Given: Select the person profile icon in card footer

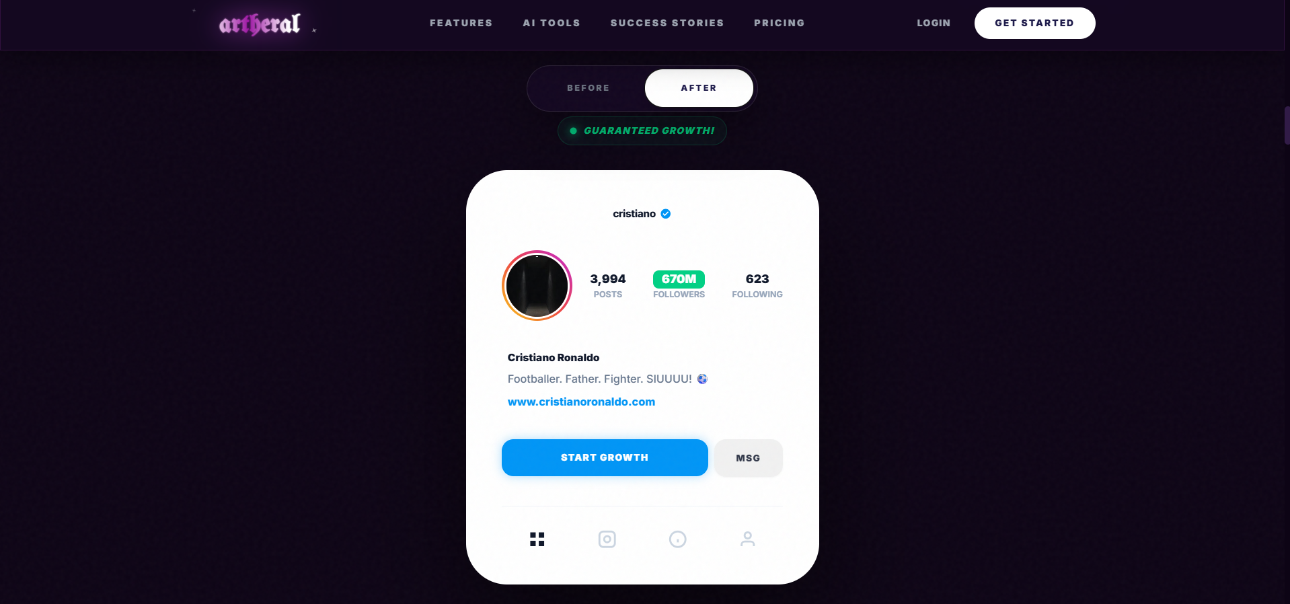Looking at the screenshot, I should click(x=748, y=539).
